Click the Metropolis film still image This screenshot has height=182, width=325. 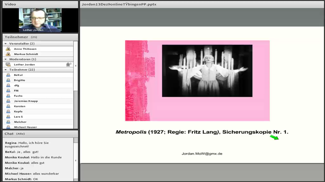(x=207, y=71)
